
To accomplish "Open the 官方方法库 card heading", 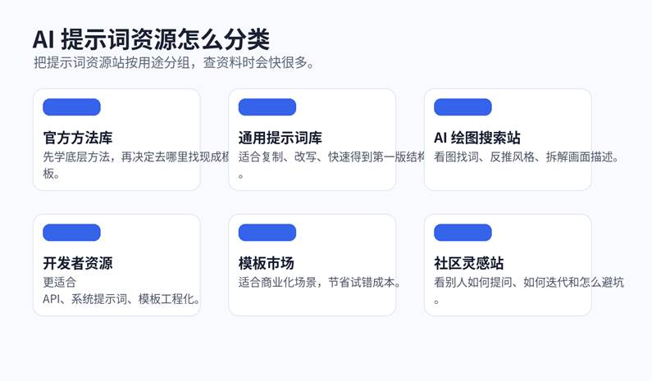I will (78, 138).
